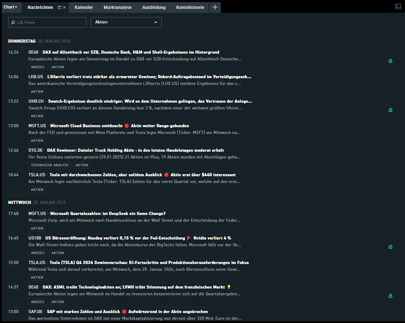Click the UHR.CH ticker symbol
Viewport: 405px width, 323px height.
[36, 101]
